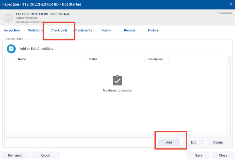The height and width of the screenshot is (160, 235).
Task: Click the empty-state clipboard checkmark icon
Action: [x=117, y=80]
